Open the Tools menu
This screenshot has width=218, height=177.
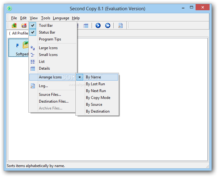(45, 18)
